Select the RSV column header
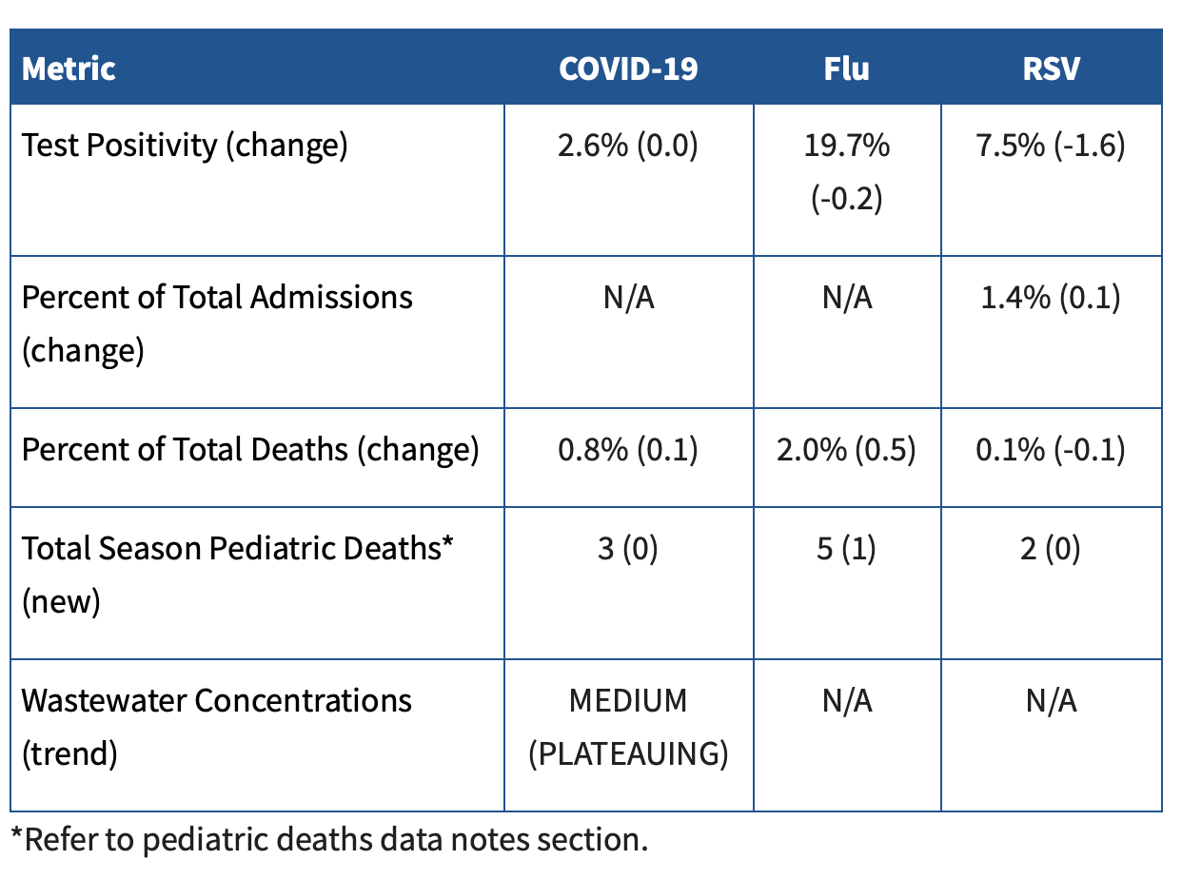This screenshot has width=1182, height=879. [x=1051, y=68]
